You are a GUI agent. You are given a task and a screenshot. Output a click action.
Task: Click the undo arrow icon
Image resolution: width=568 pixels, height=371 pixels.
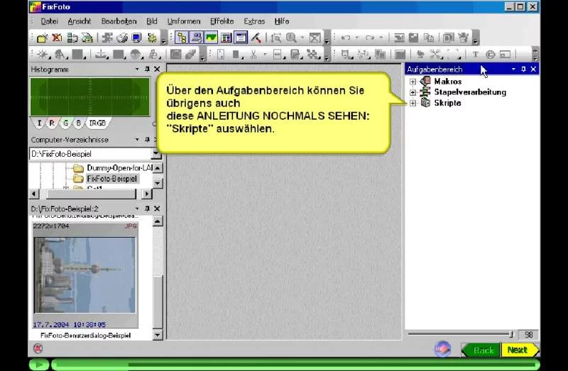click(x=346, y=38)
